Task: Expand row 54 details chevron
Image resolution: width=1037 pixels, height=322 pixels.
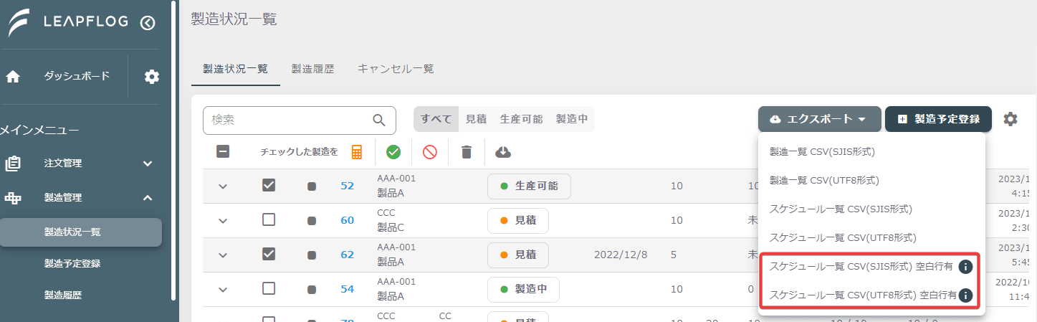Action: click(x=223, y=290)
